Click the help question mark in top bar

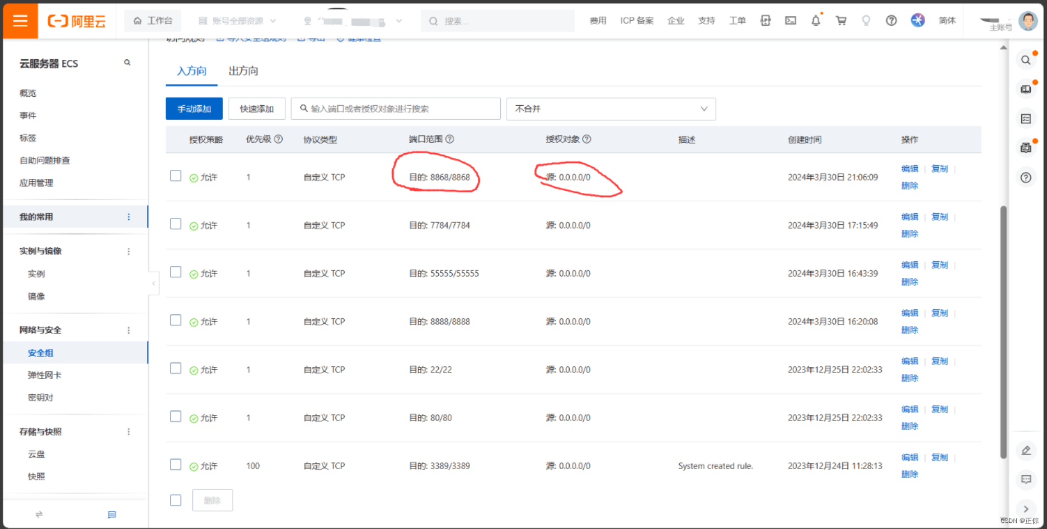click(891, 21)
